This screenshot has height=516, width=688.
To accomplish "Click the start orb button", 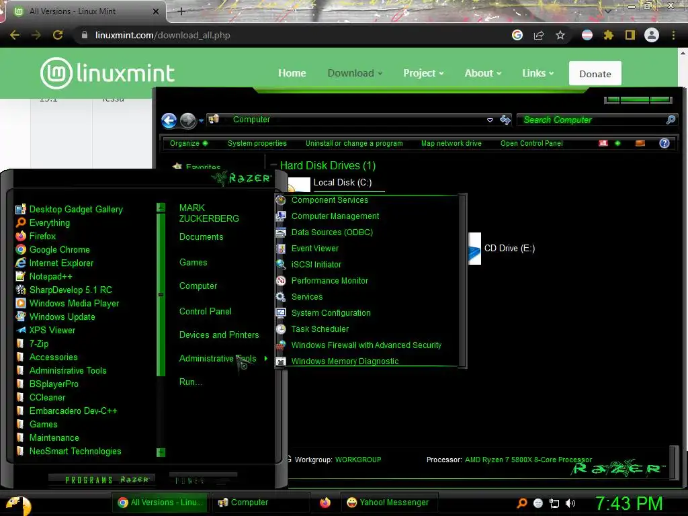I will (17, 505).
